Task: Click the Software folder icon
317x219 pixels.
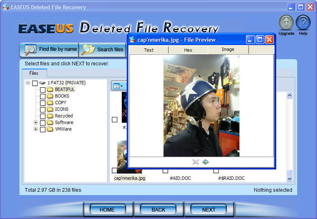Action: point(50,122)
